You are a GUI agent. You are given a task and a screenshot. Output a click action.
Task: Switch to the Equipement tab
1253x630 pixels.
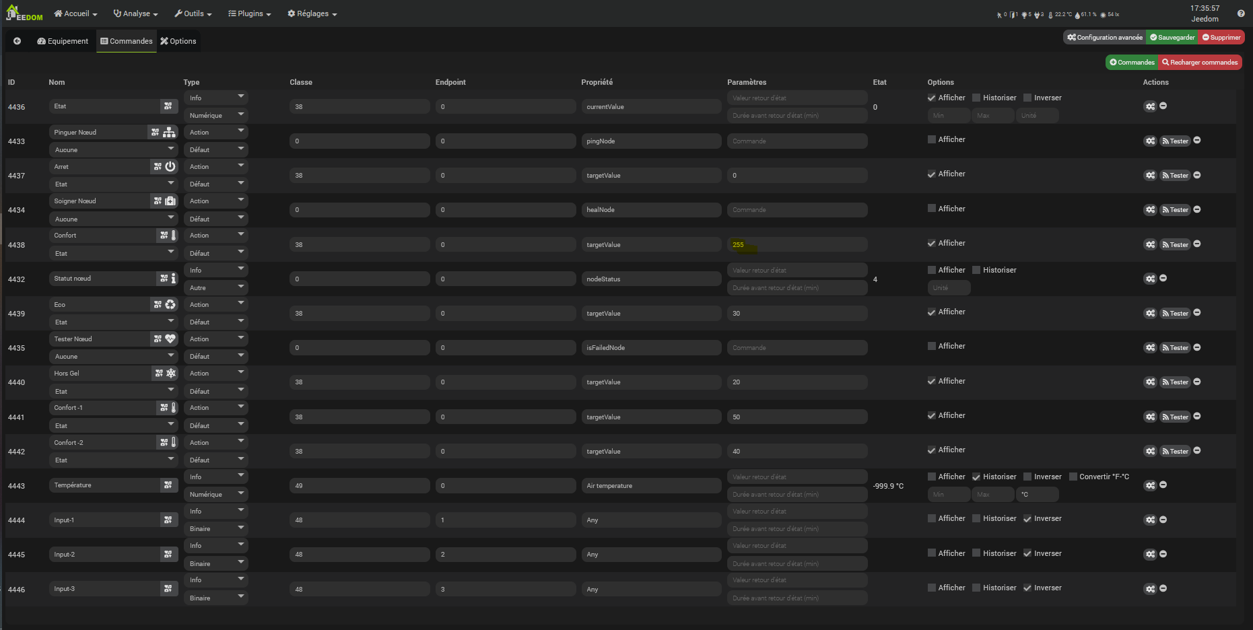click(63, 41)
